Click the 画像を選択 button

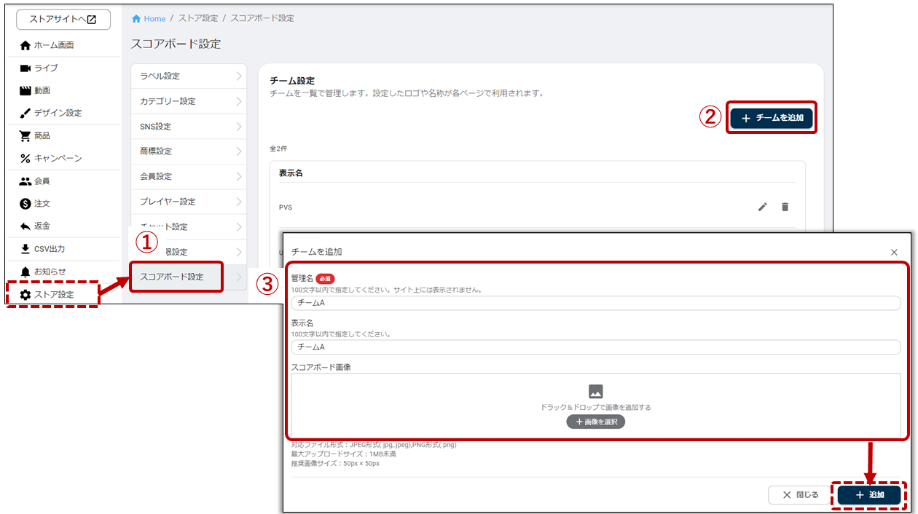click(x=595, y=422)
